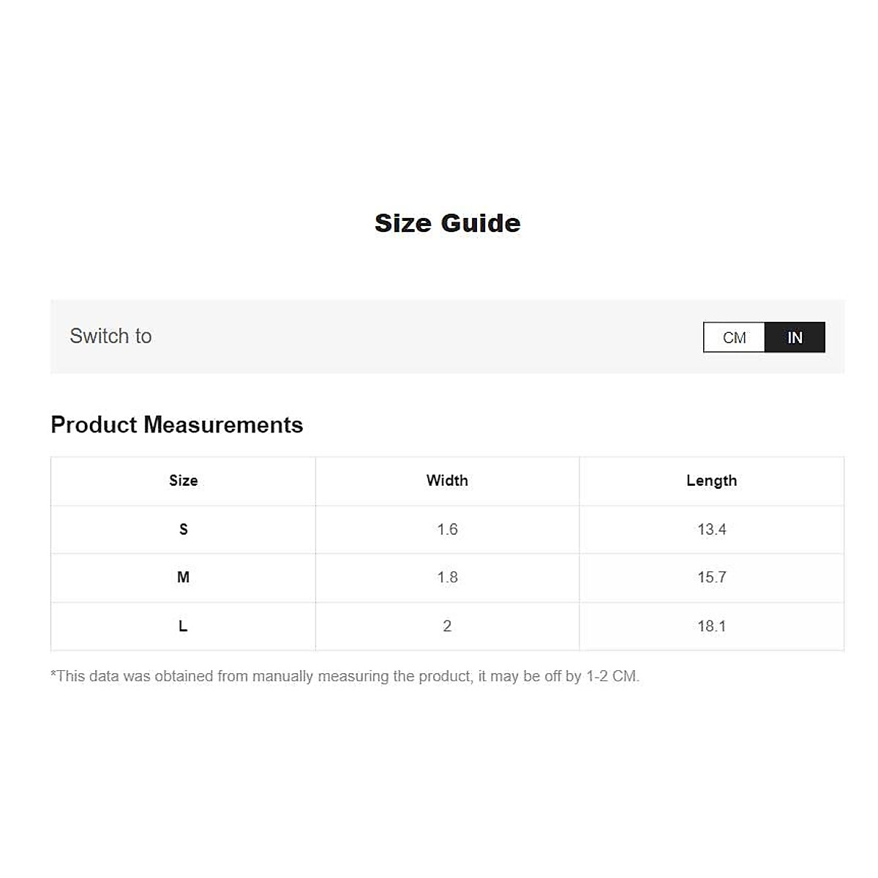Click the 1.6 width value
878x878 pixels.
point(447,529)
